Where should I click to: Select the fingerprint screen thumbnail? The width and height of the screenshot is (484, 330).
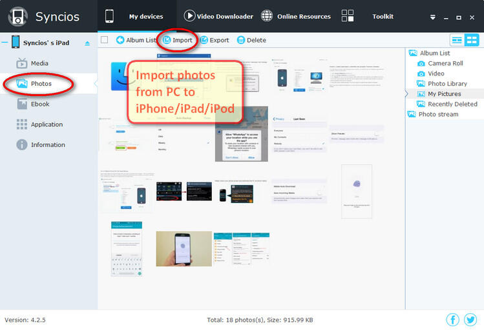point(357,191)
